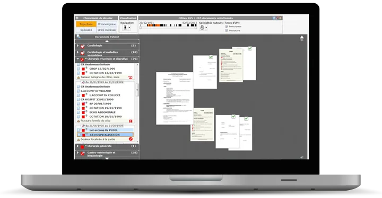Click the large front document thumbnail
382x198 pixels.
tap(175, 98)
